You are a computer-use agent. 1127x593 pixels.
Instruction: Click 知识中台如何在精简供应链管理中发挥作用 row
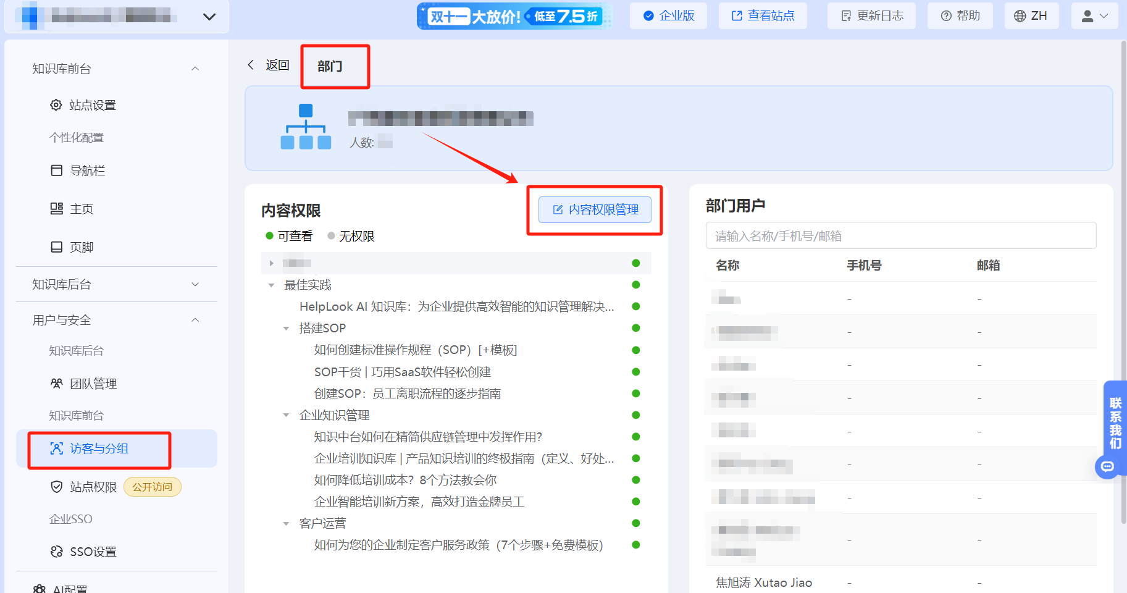pyautogui.click(x=428, y=437)
